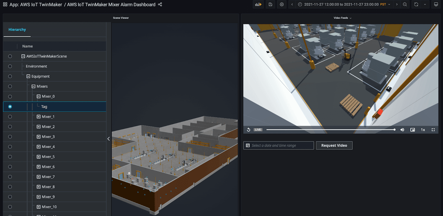Click the Add panel icon

click(258, 4)
